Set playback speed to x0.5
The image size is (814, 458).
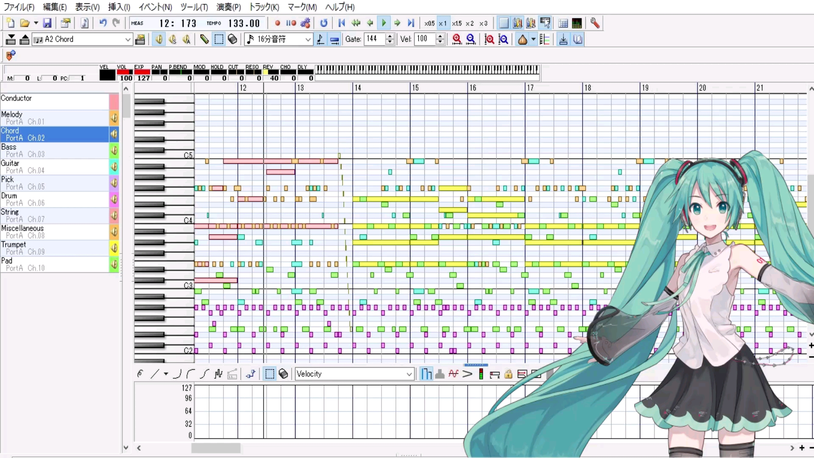coord(429,23)
